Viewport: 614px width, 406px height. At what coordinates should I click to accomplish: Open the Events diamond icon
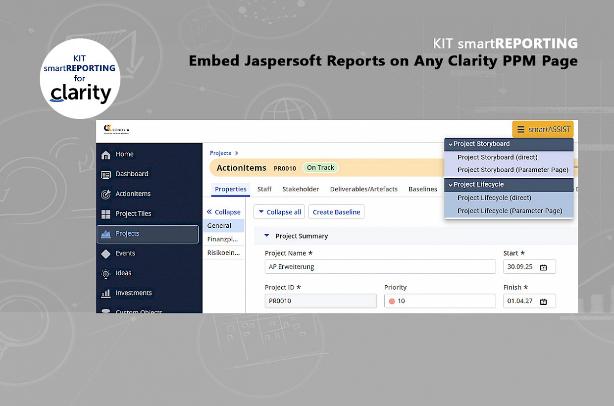tap(105, 254)
